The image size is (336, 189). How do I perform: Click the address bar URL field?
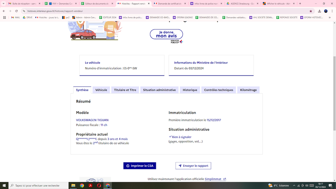click(167, 11)
